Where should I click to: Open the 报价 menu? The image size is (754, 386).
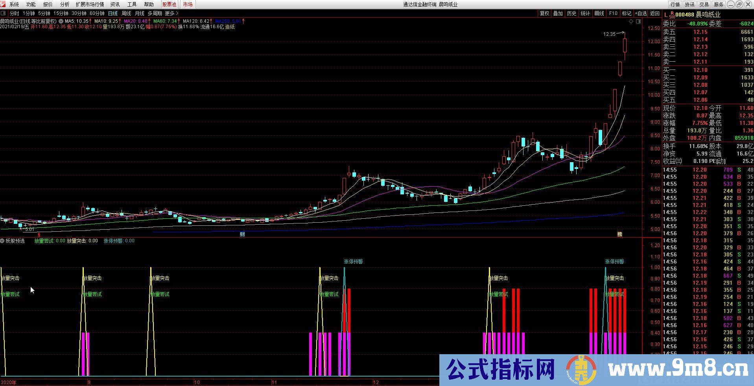point(48,4)
